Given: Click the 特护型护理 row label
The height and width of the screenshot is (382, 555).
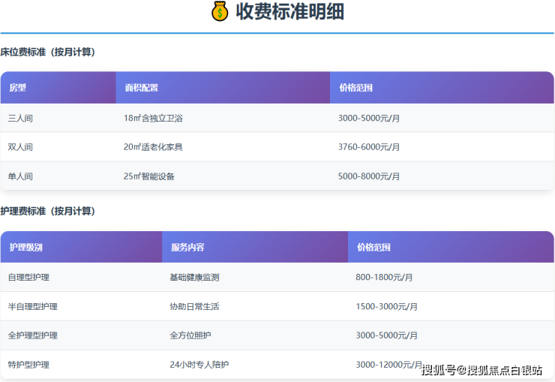Looking at the screenshot, I should [28, 365].
